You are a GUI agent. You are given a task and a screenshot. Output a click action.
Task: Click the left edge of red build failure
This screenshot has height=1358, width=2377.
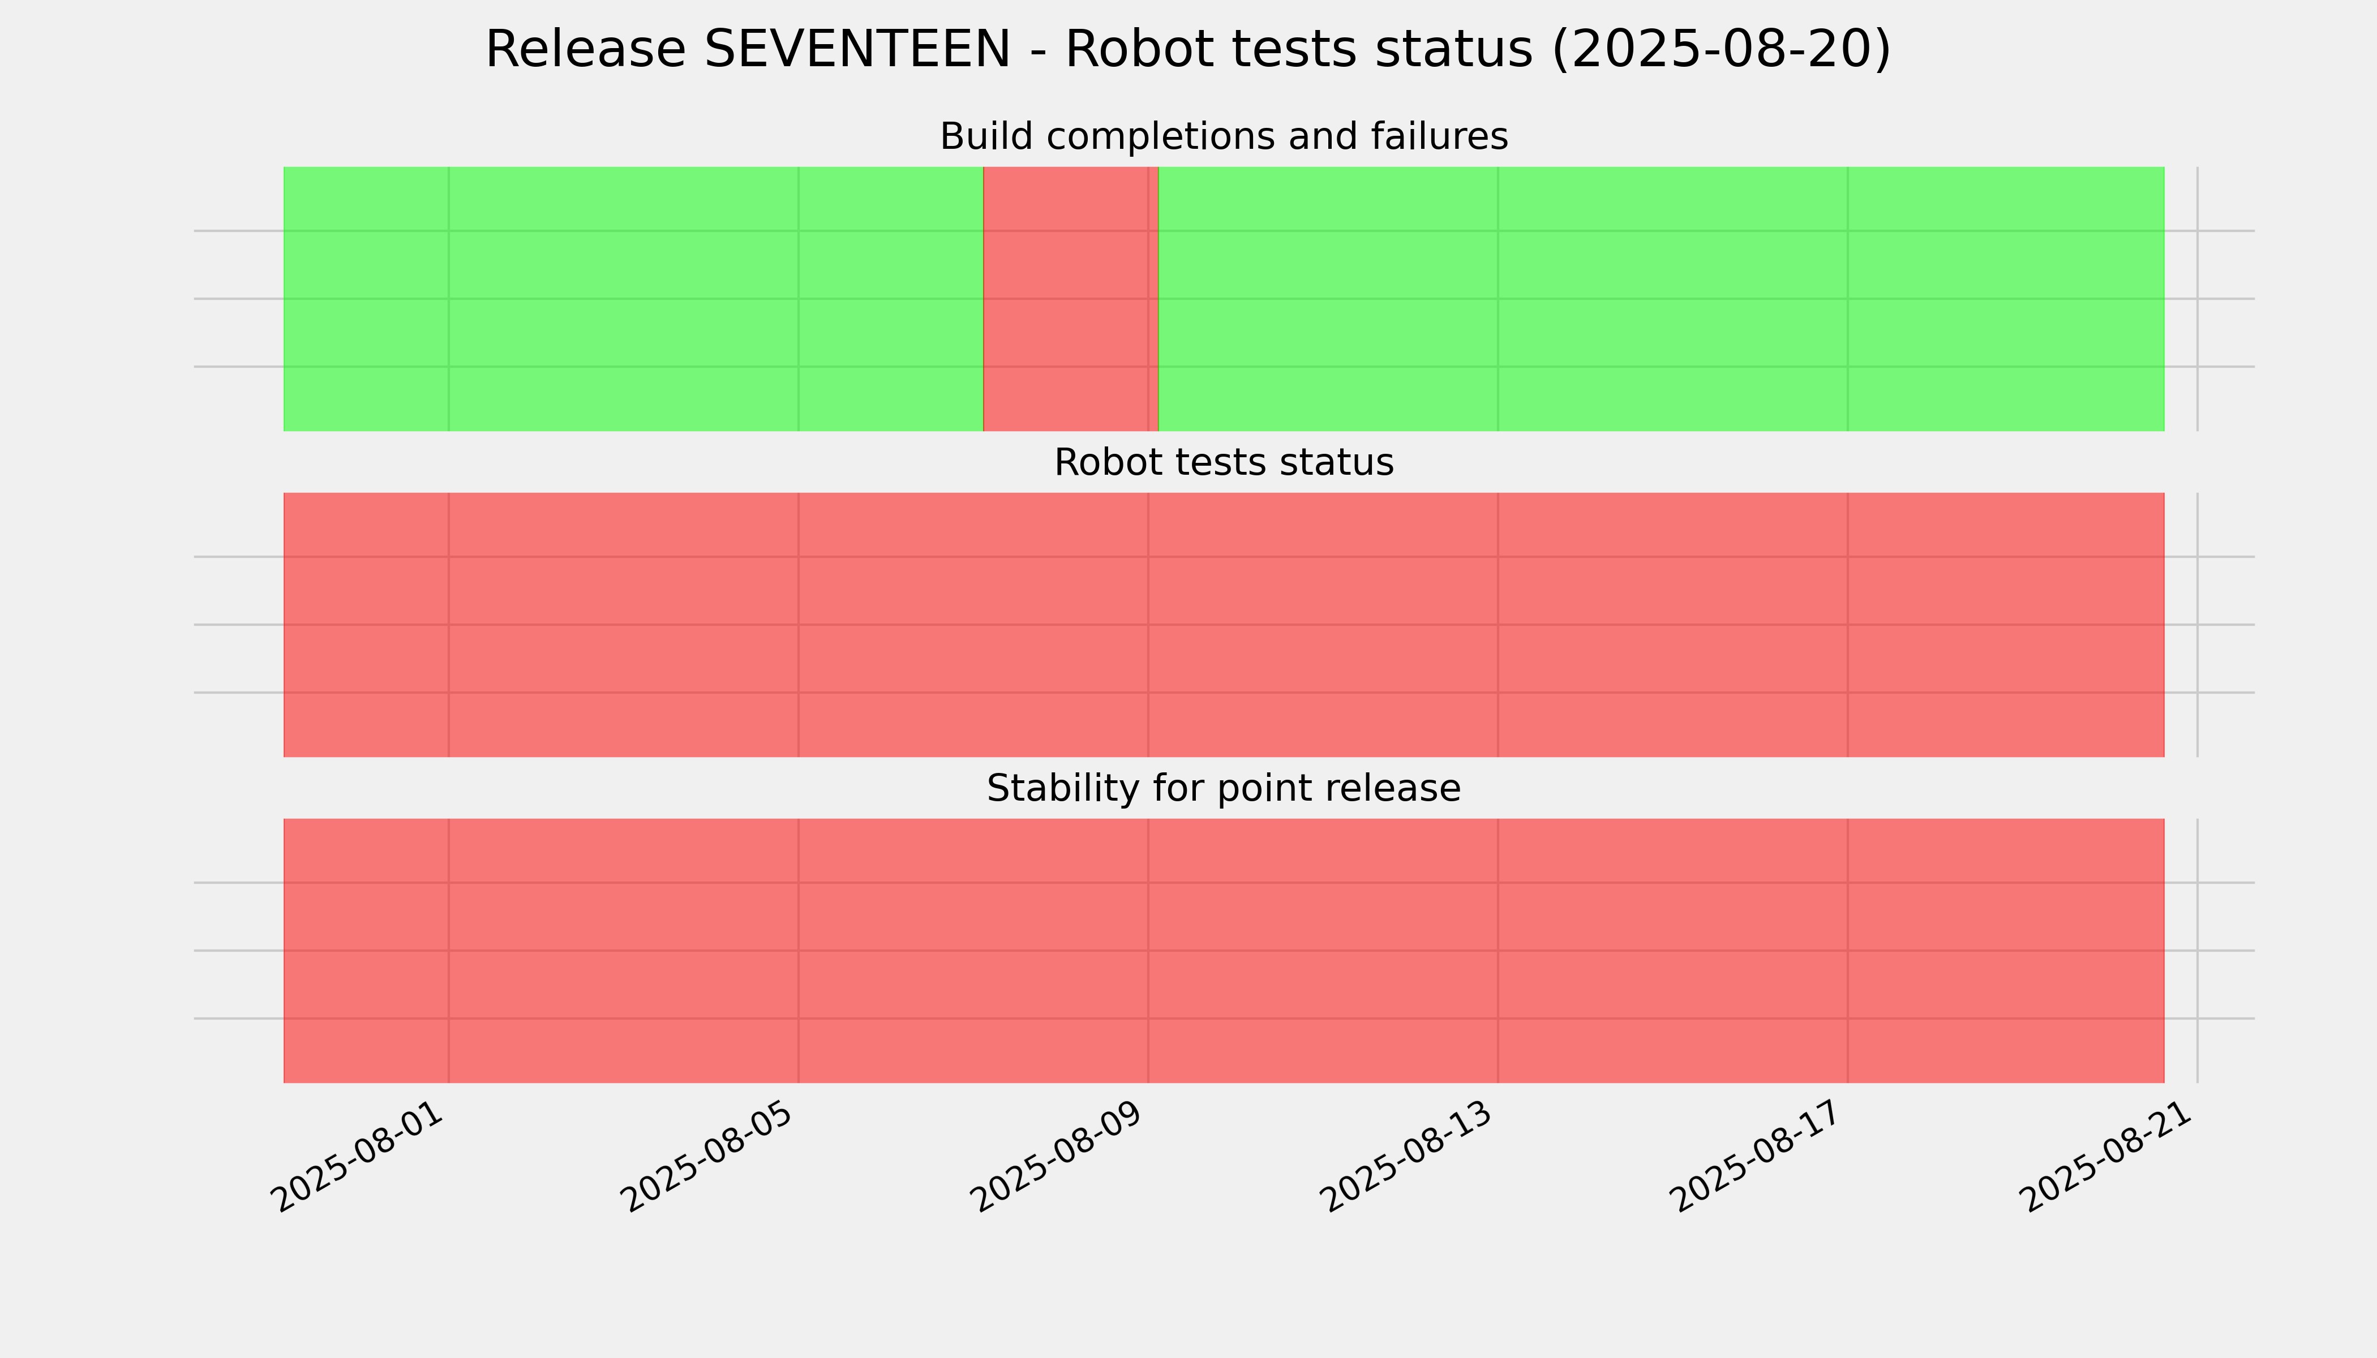[x=983, y=298]
